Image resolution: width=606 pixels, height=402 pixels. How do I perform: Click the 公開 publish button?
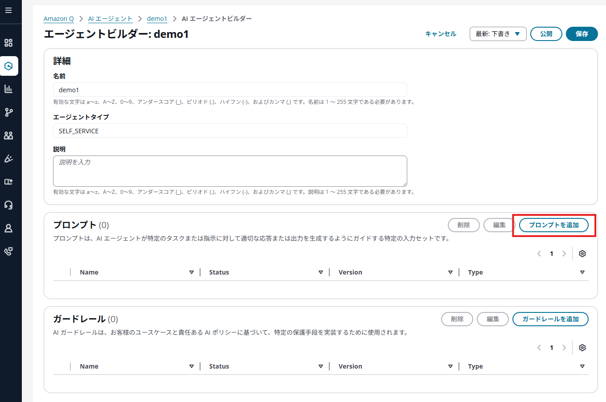(x=546, y=34)
